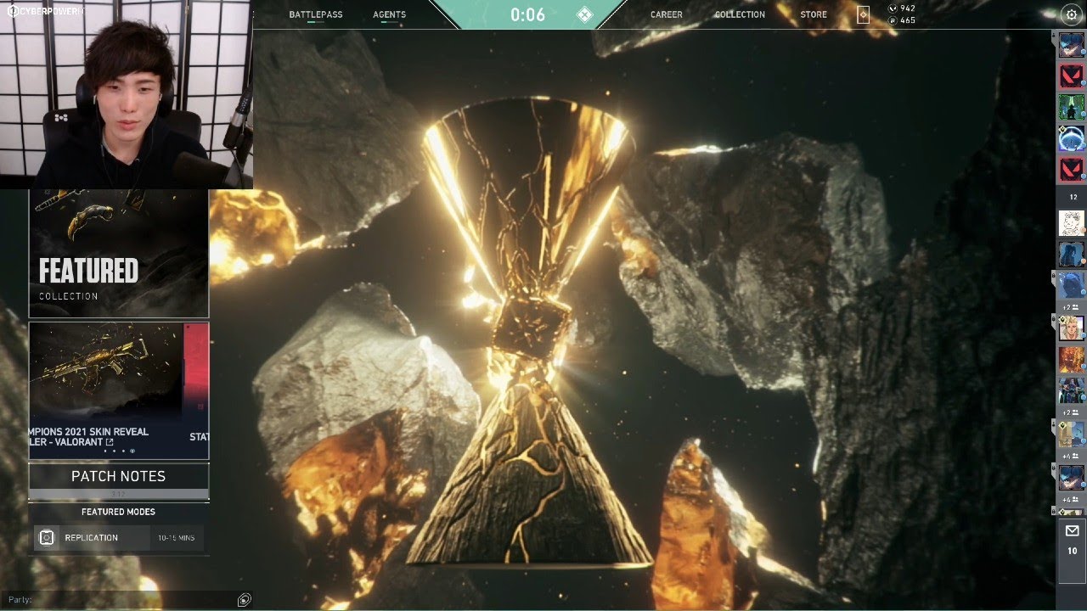Select the white sketch-drawing friend avatar
The height and width of the screenshot is (611, 1087).
(1072, 223)
